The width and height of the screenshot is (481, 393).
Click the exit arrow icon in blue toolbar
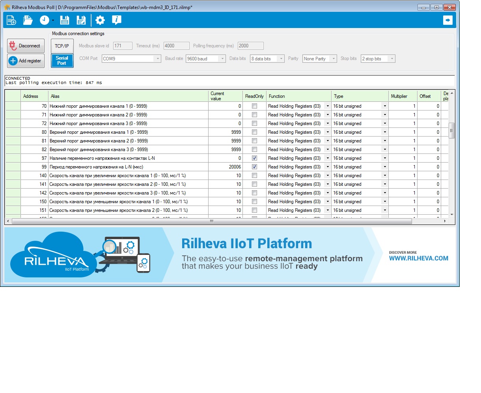448,20
